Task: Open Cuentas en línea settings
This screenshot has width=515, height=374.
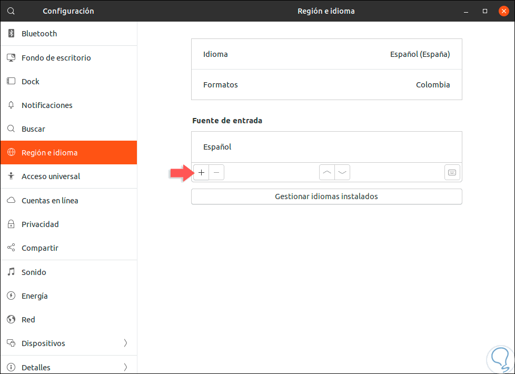Action: 49,201
